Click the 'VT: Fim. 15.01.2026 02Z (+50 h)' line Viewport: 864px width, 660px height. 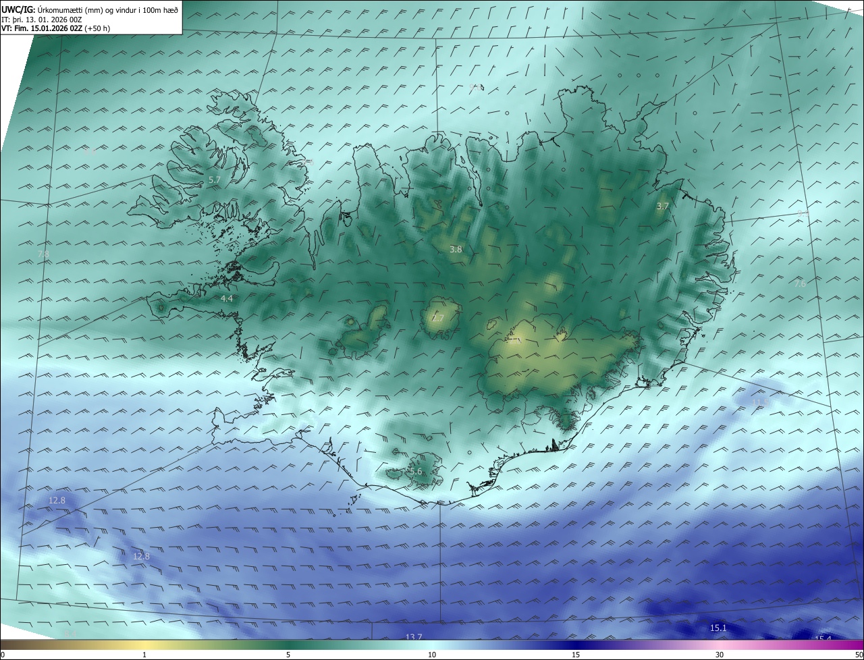pyautogui.click(x=56, y=28)
